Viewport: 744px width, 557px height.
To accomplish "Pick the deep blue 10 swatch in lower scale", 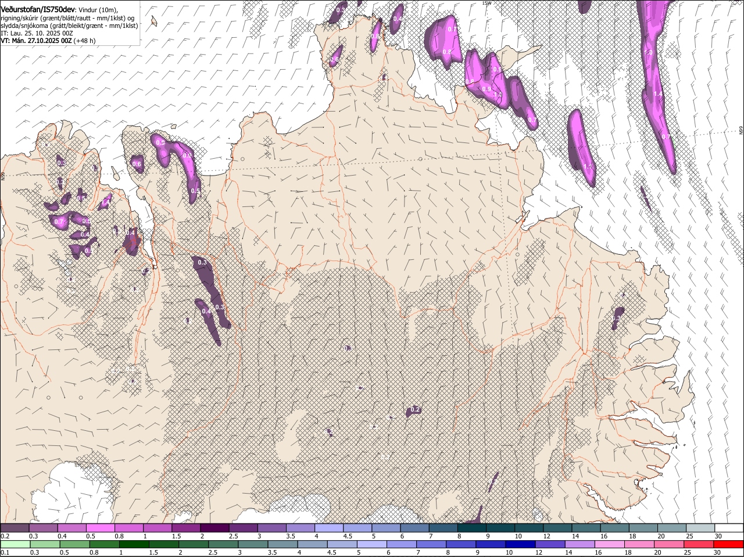I will 521,545.
